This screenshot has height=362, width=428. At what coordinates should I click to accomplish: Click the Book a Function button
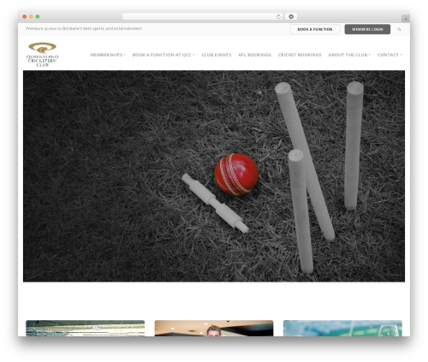click(x=315, y=29)
